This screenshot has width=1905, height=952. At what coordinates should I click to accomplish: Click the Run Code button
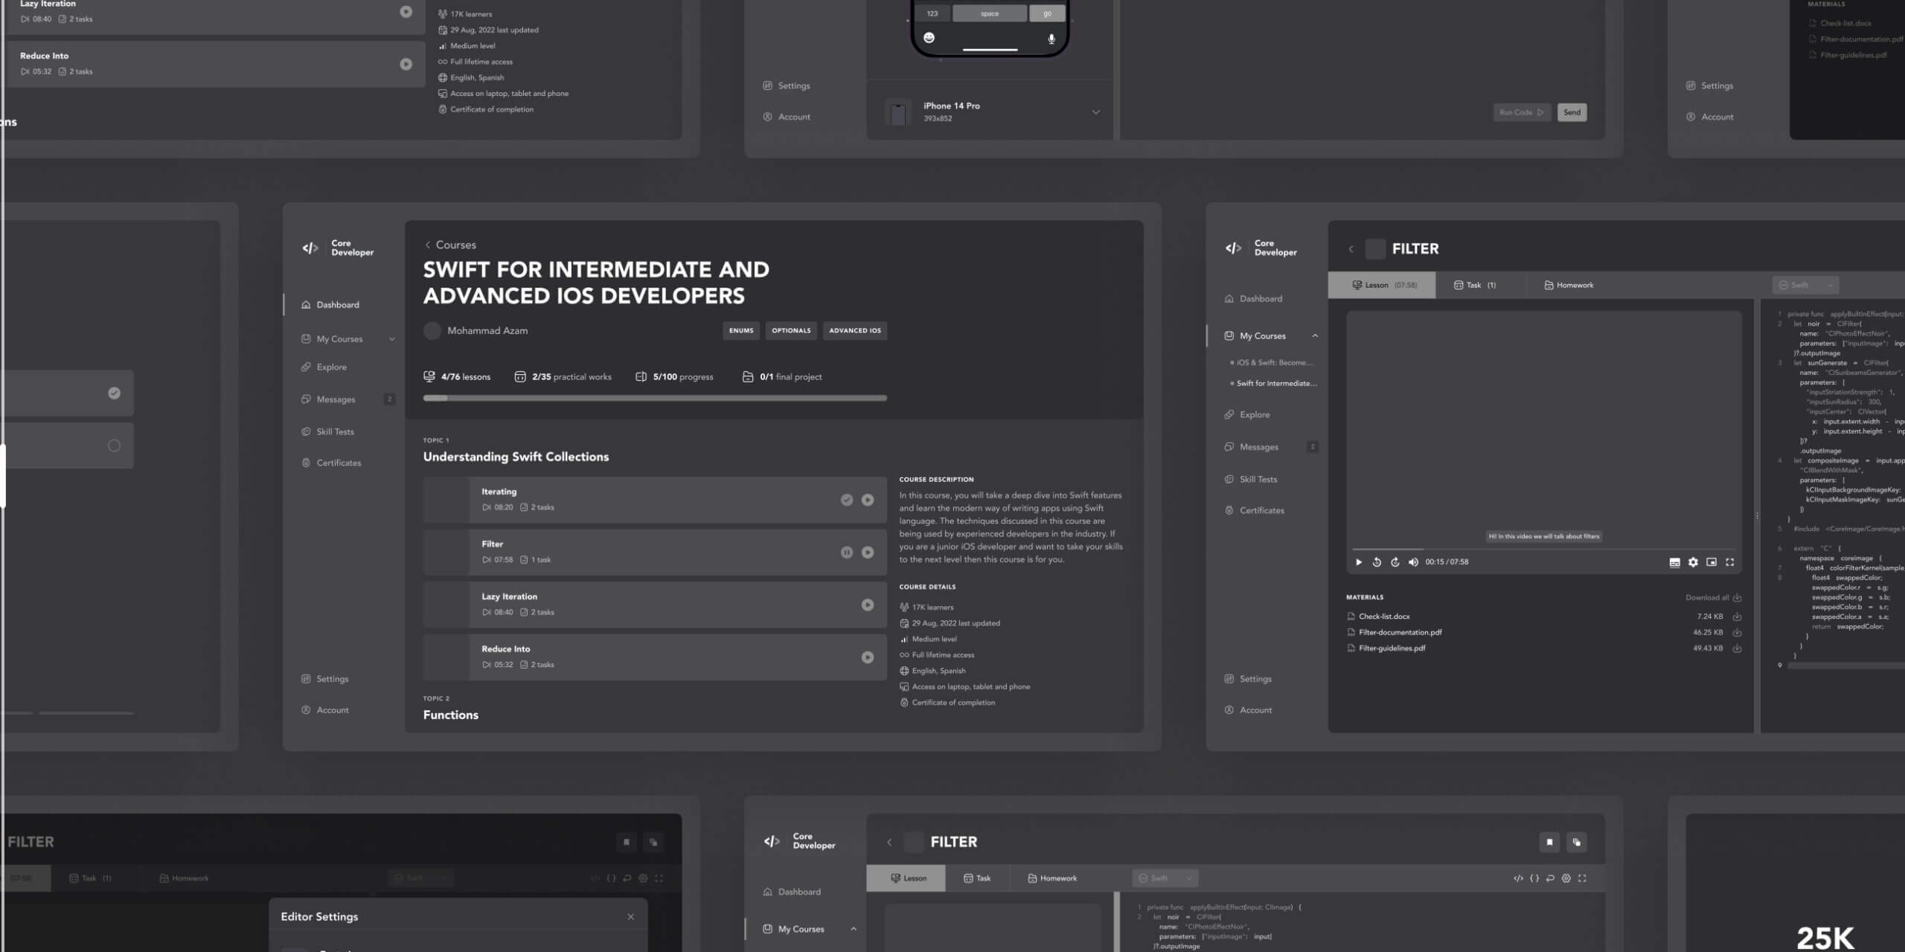click(1522, 112)
